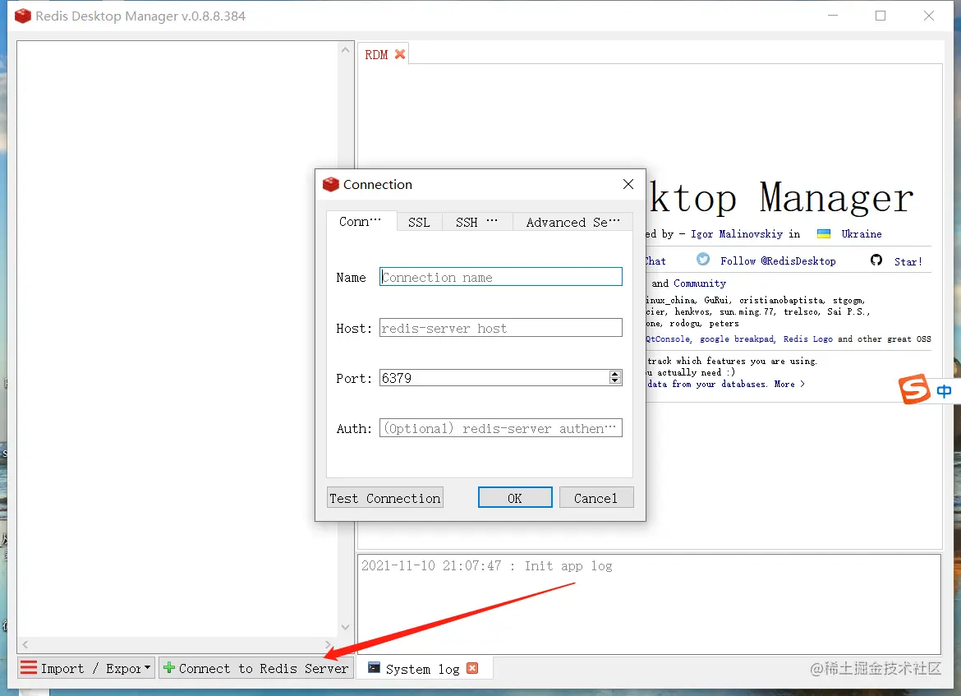Click Connect to Redis Server button
The image size is (961, 696).
256,668
